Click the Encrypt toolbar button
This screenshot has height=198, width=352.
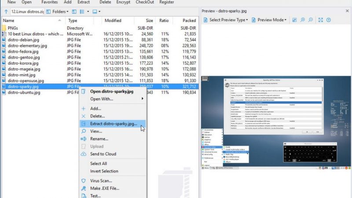click(x=123, y=2)
